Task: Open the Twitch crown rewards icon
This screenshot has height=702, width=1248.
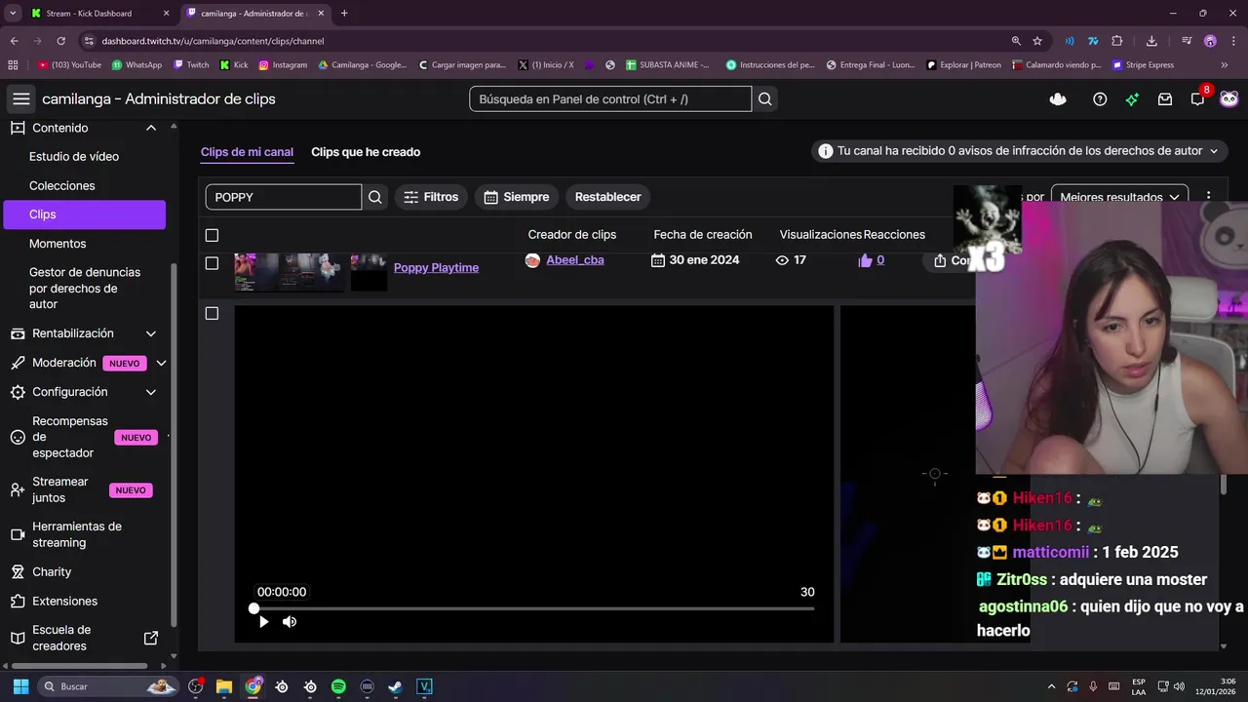Action: coord(1058,98)
